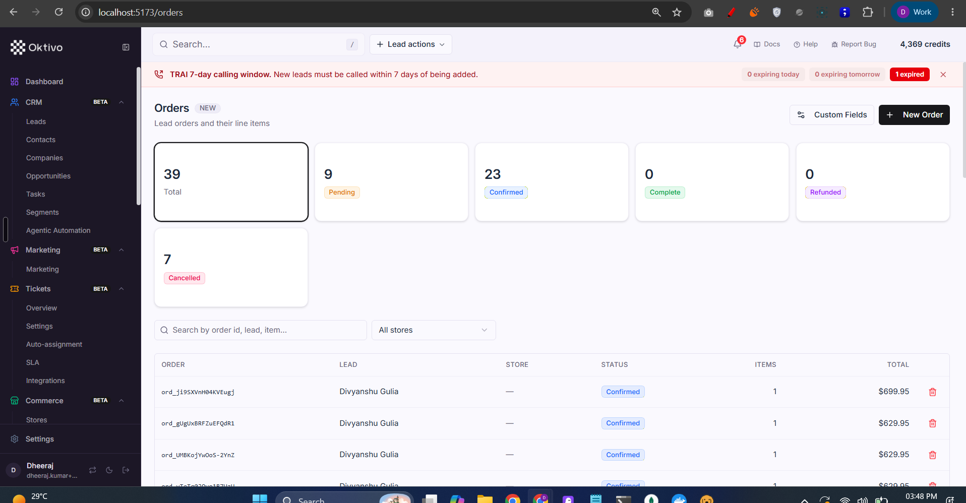The height and width of the screenshot is (503, 966).
Task: Bookmark this page with star icon
Action: (x=677, y=12)
